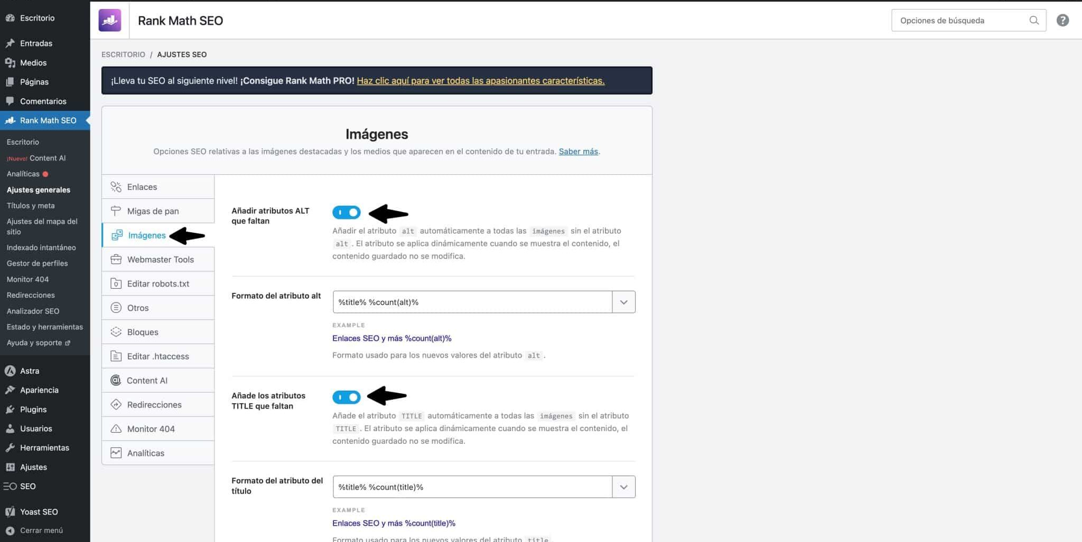This screenshot has width=1082, height=542.
Task: Open the Bloques settings icon
Action: pyautogui.click(x=116, y=332)
